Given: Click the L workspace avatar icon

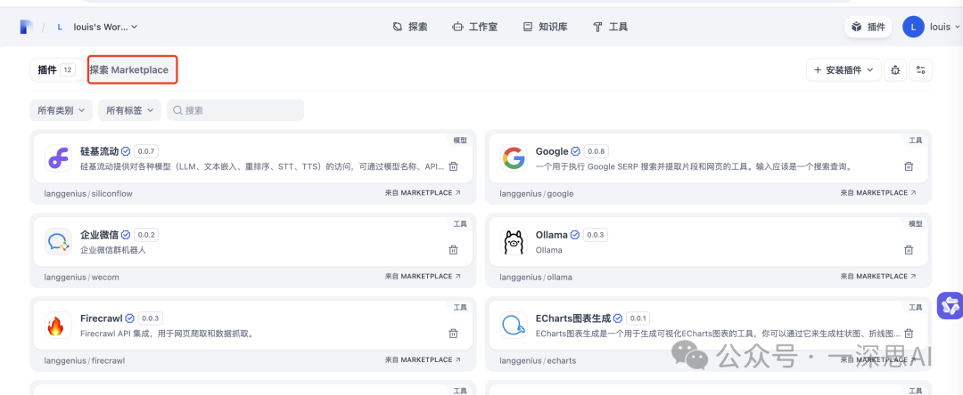Looking at the screenshot, I should tap(60, 27).
